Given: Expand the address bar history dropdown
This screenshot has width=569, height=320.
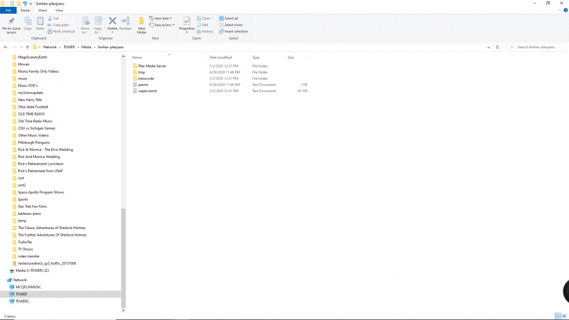Looking at the screenshot, I should [x=488, y=47].
